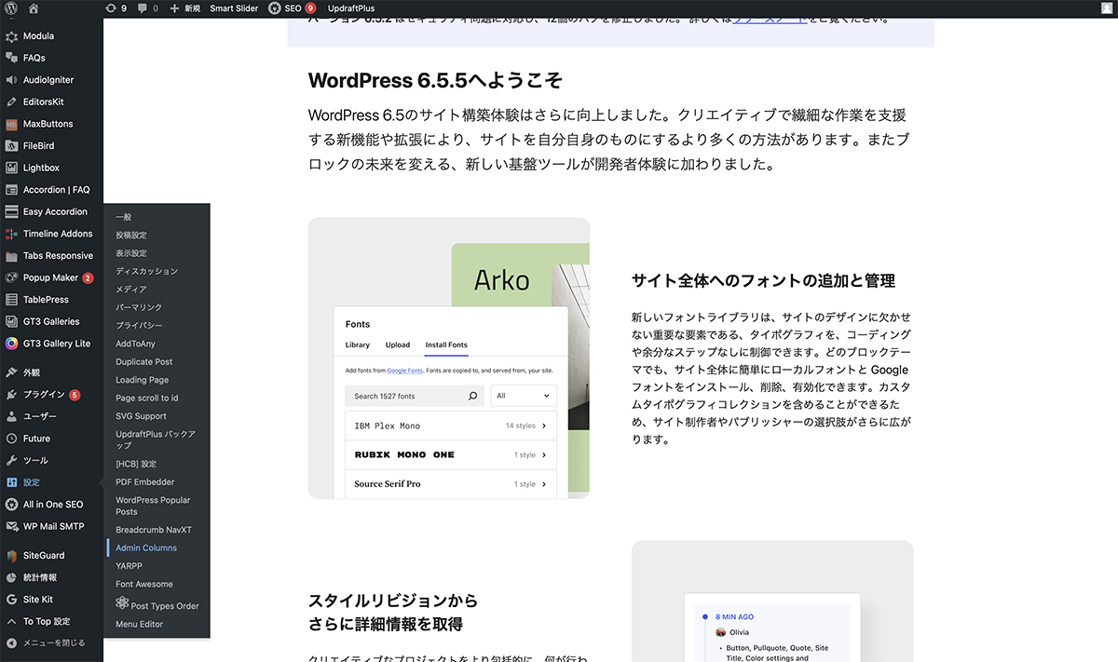Open site home via house icon
This screenshot has height=662, width=1118.
[x=34, y=8]
